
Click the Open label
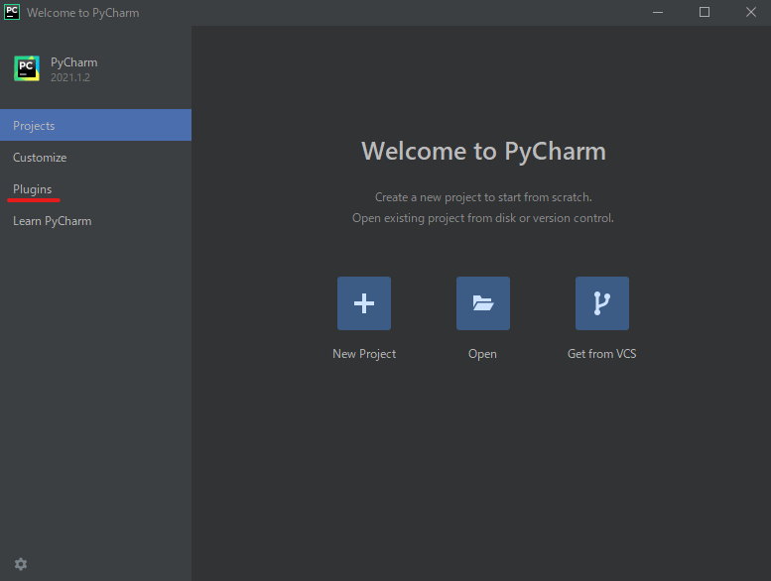coord(482,354)
